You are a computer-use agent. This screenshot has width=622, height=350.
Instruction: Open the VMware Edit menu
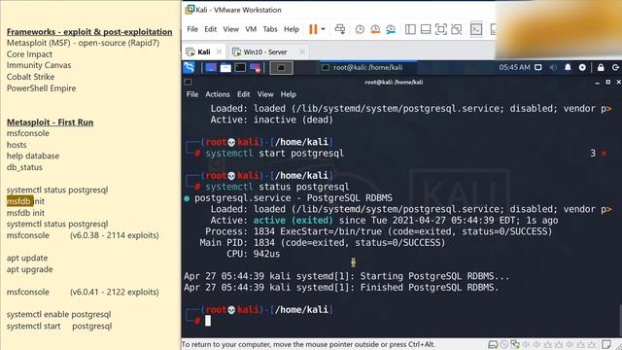pyautogui.click(x=210, y=29)
